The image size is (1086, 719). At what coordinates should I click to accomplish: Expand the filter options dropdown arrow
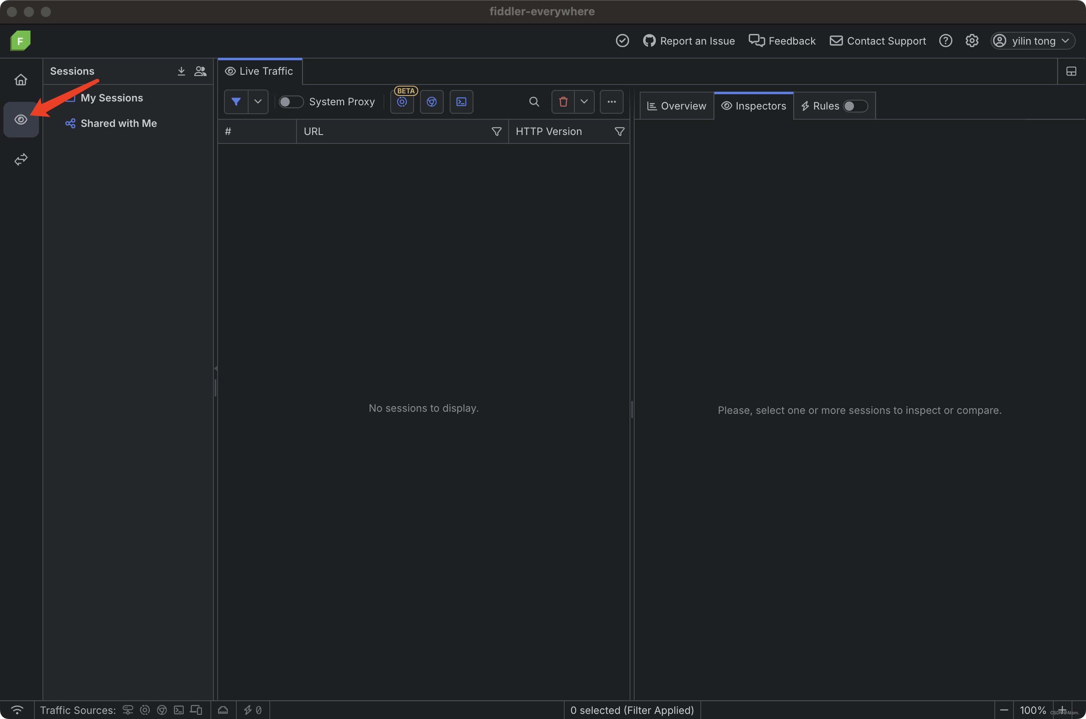coord(258,102)
